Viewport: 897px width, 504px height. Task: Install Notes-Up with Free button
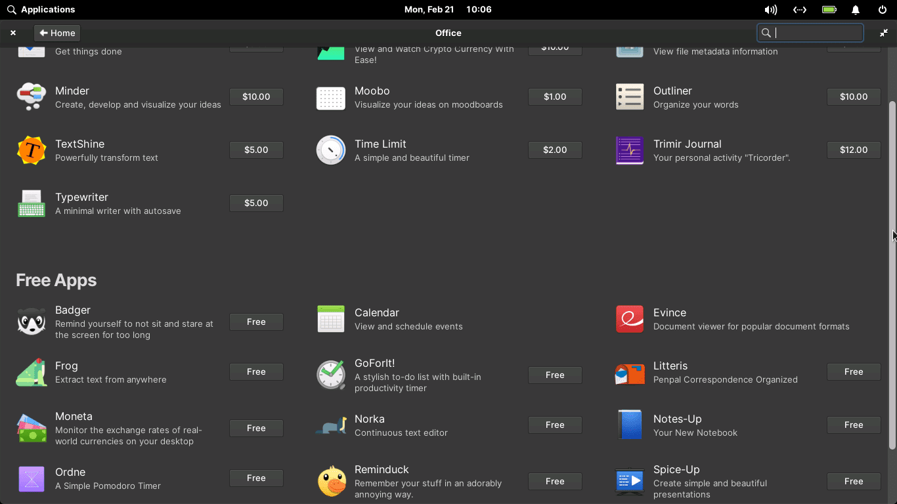tap(854, 425)
